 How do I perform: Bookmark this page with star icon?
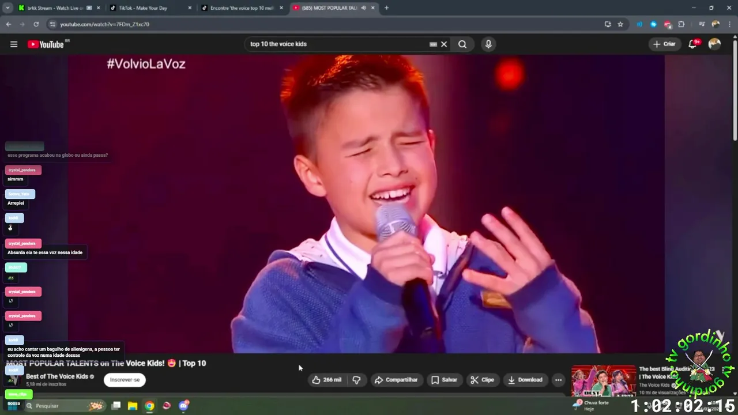point(620,24)
